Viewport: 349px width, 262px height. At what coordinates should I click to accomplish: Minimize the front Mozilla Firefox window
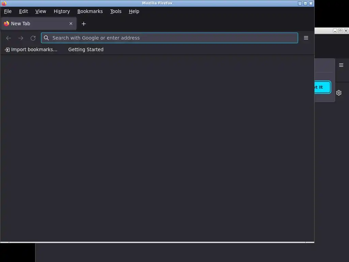pos(300,3)
